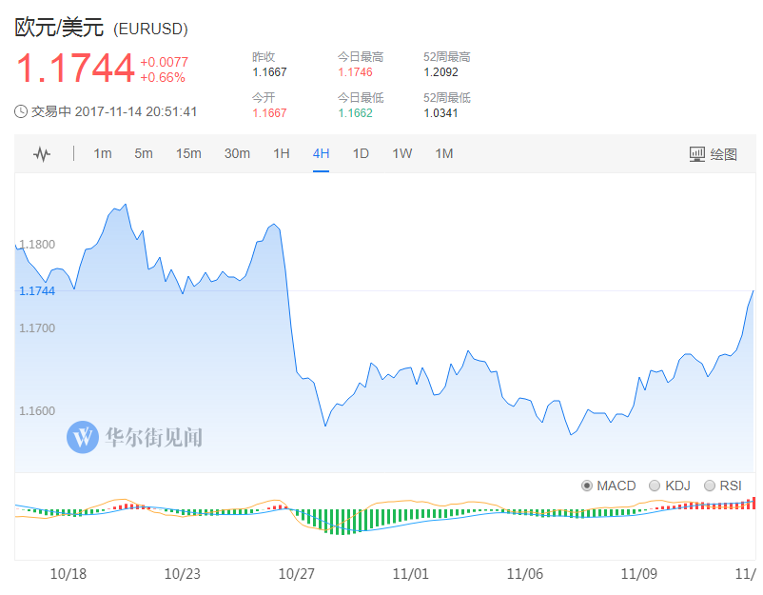Image resolution: width=763 pixels, height=595 pixels.
Task: Switch to the 5m timeframe tab
Action: (144, 154)
